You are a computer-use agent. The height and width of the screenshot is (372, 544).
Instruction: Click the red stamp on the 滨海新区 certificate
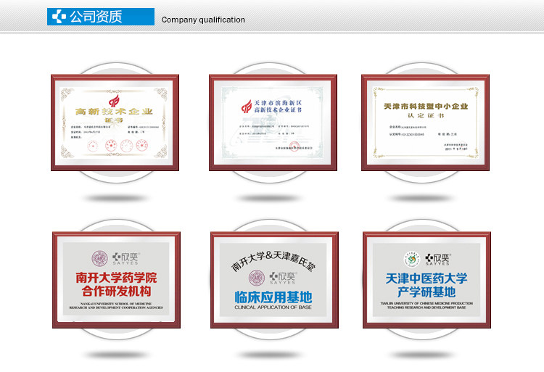(x=294, y=146)
